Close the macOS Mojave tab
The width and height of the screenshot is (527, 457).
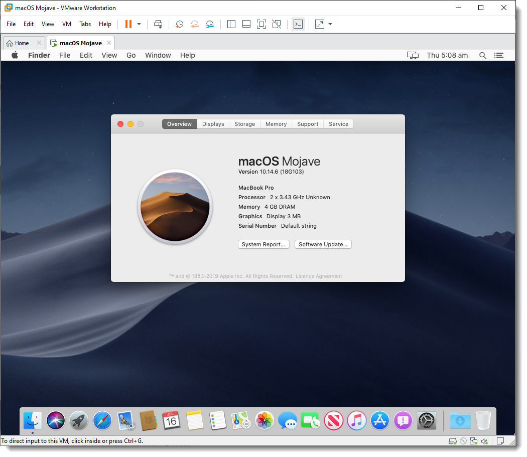click(109, 43)
